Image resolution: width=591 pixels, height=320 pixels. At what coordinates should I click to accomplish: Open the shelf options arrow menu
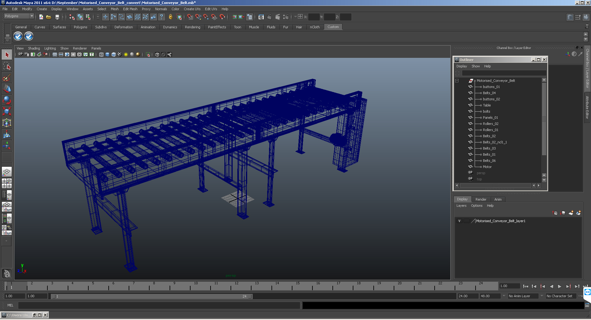click(x=8, y=40)
